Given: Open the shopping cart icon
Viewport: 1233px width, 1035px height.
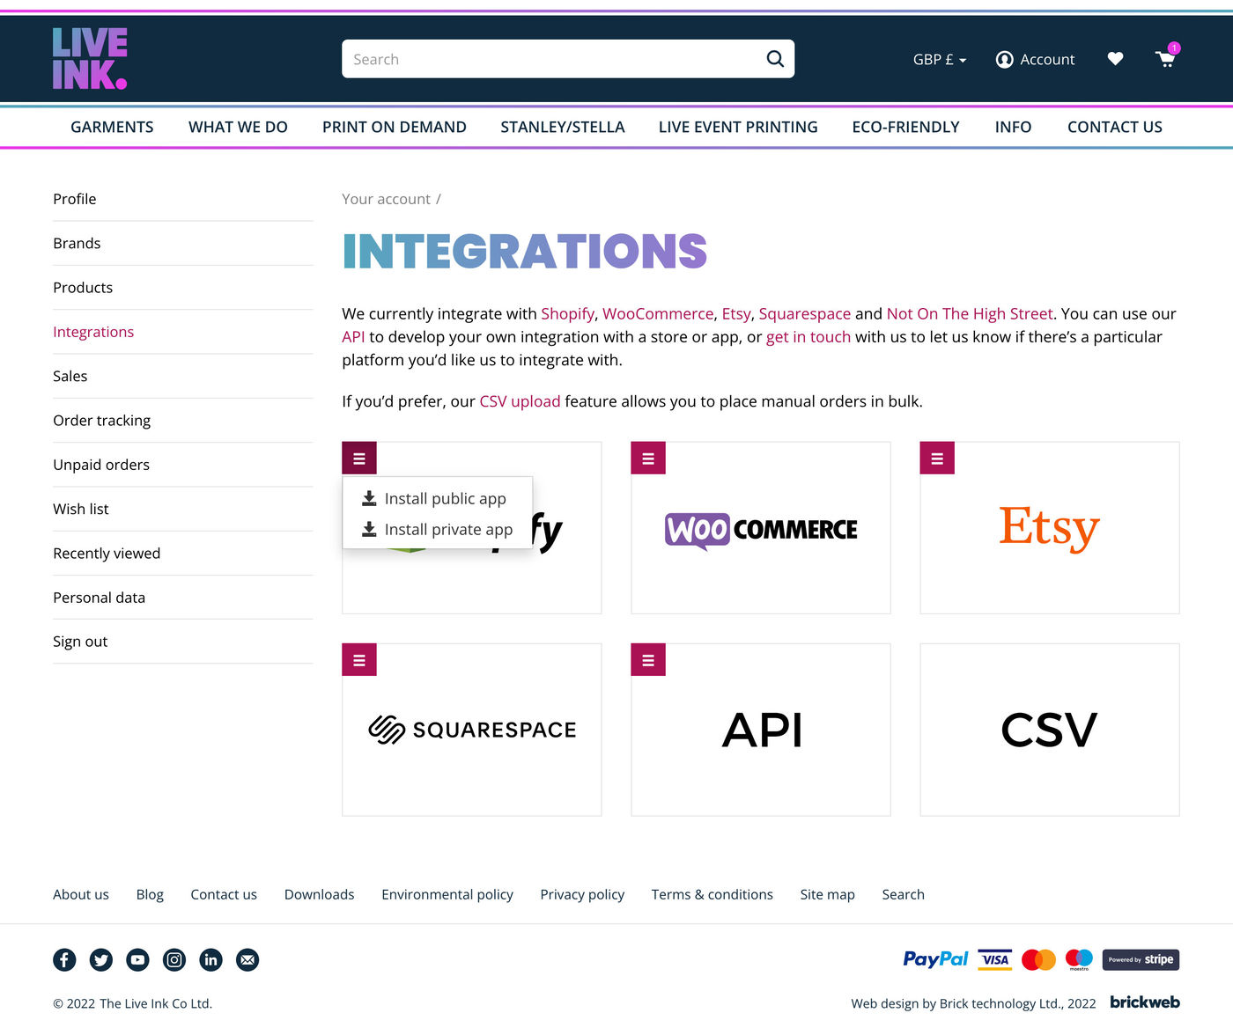Looking at the screenshot, I should pyautogui.click(x=1165, y=60).
